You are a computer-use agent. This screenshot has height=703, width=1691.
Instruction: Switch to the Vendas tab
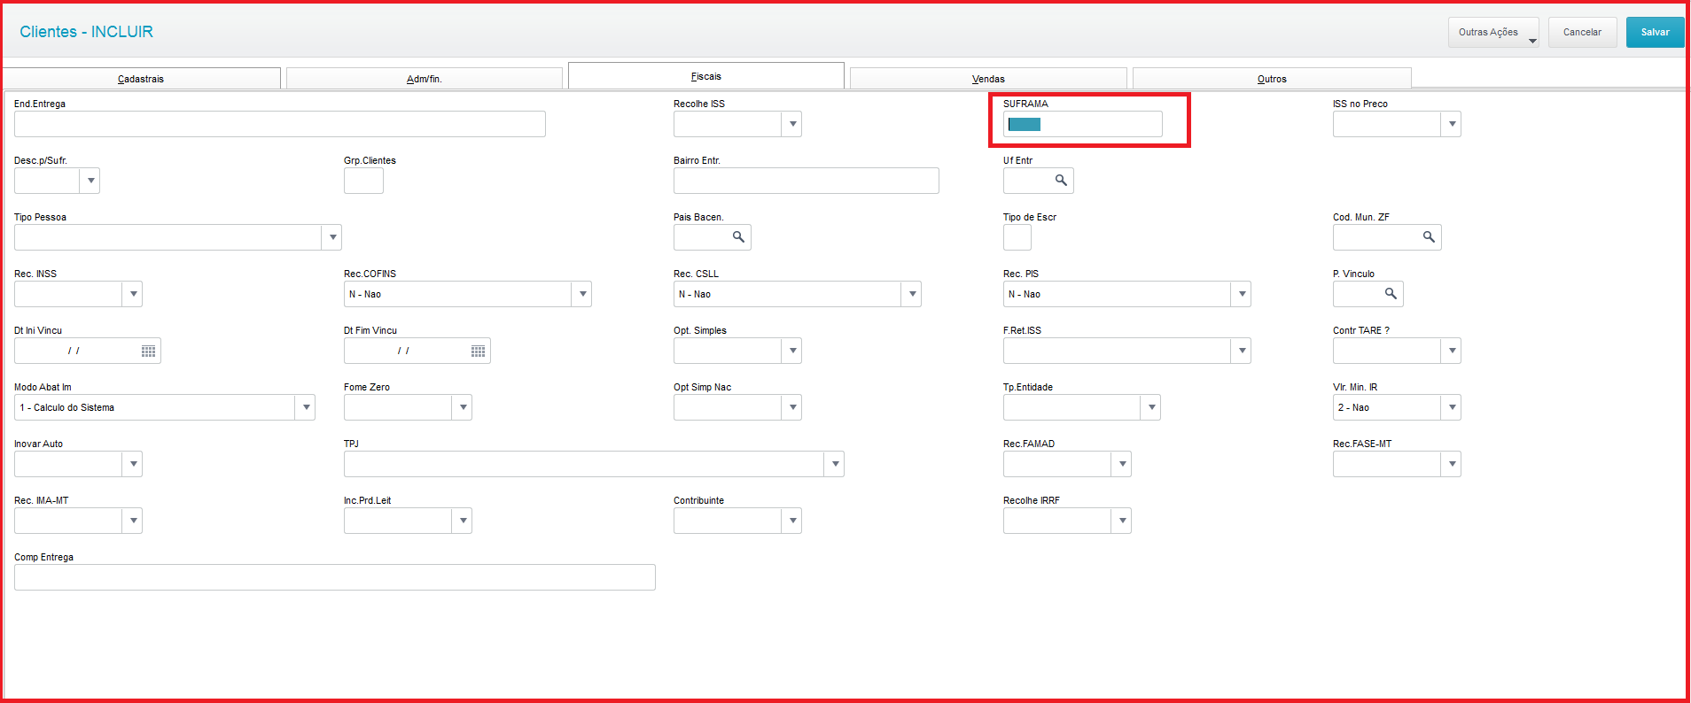click(988, 79)
